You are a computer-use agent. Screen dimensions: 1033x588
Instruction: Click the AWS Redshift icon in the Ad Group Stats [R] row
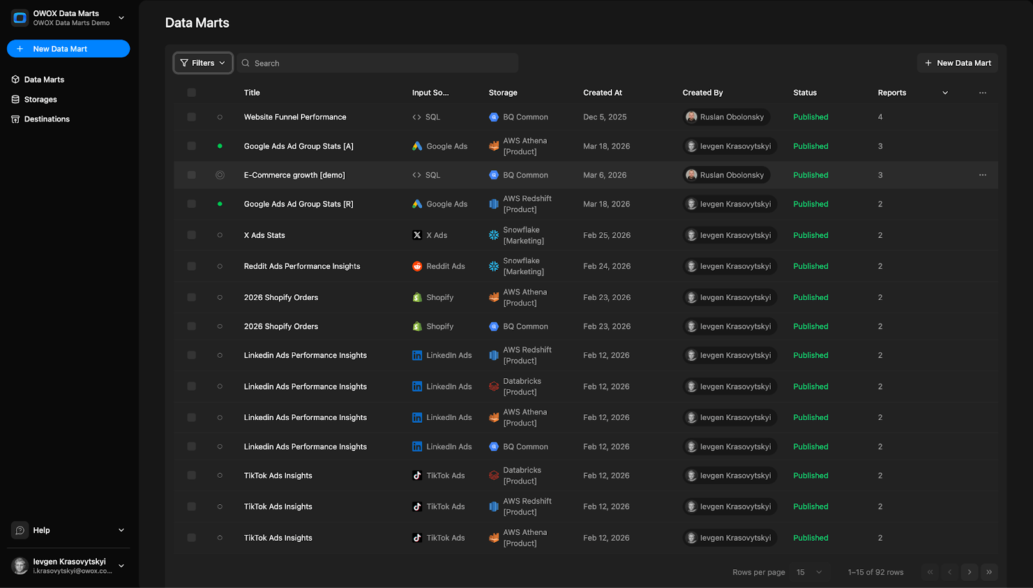[x=494, y=204]
